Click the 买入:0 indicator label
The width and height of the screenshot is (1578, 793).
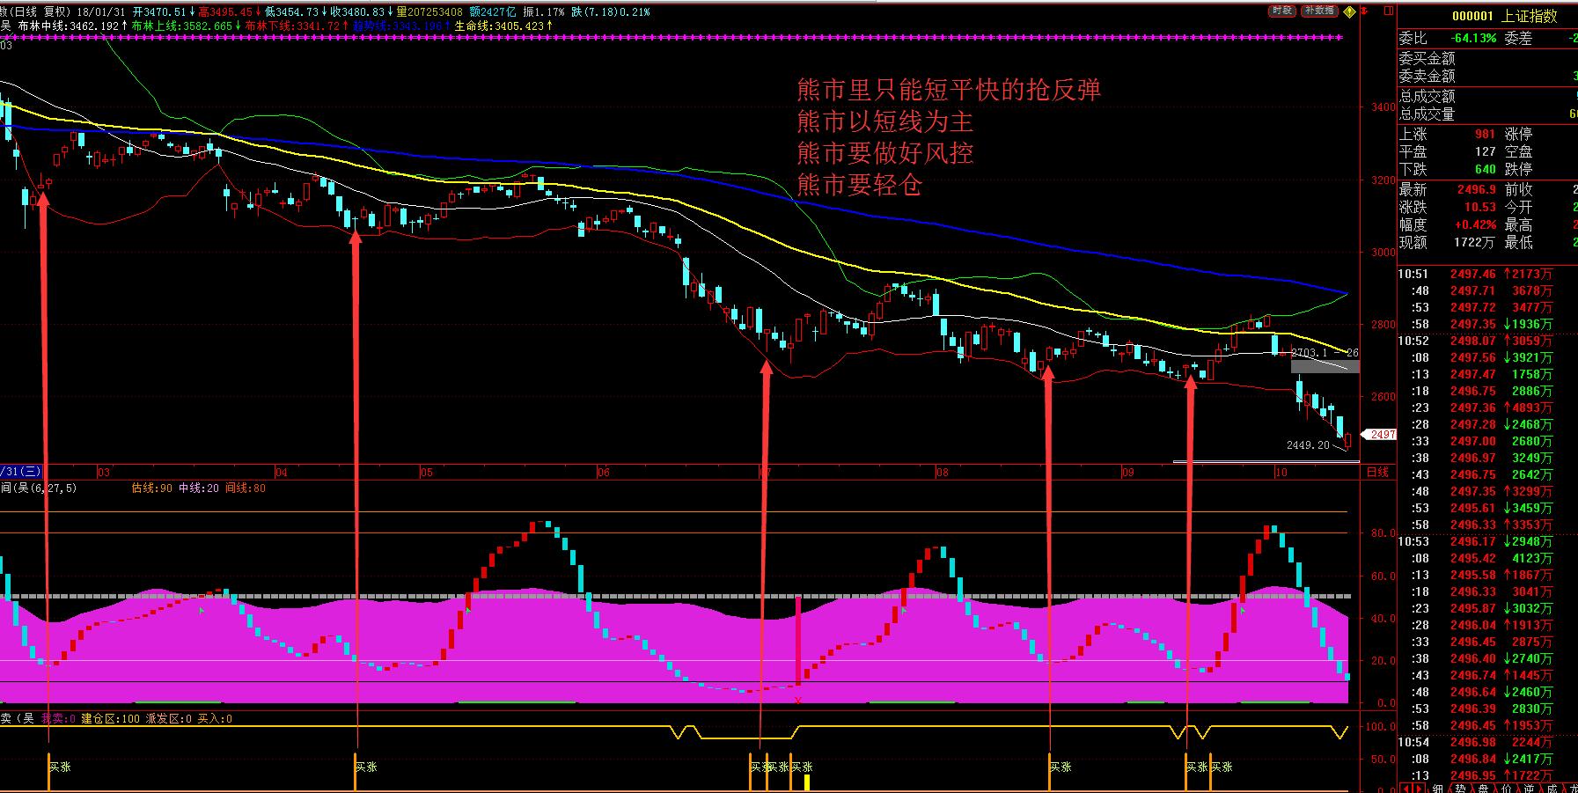click(215, 719)
